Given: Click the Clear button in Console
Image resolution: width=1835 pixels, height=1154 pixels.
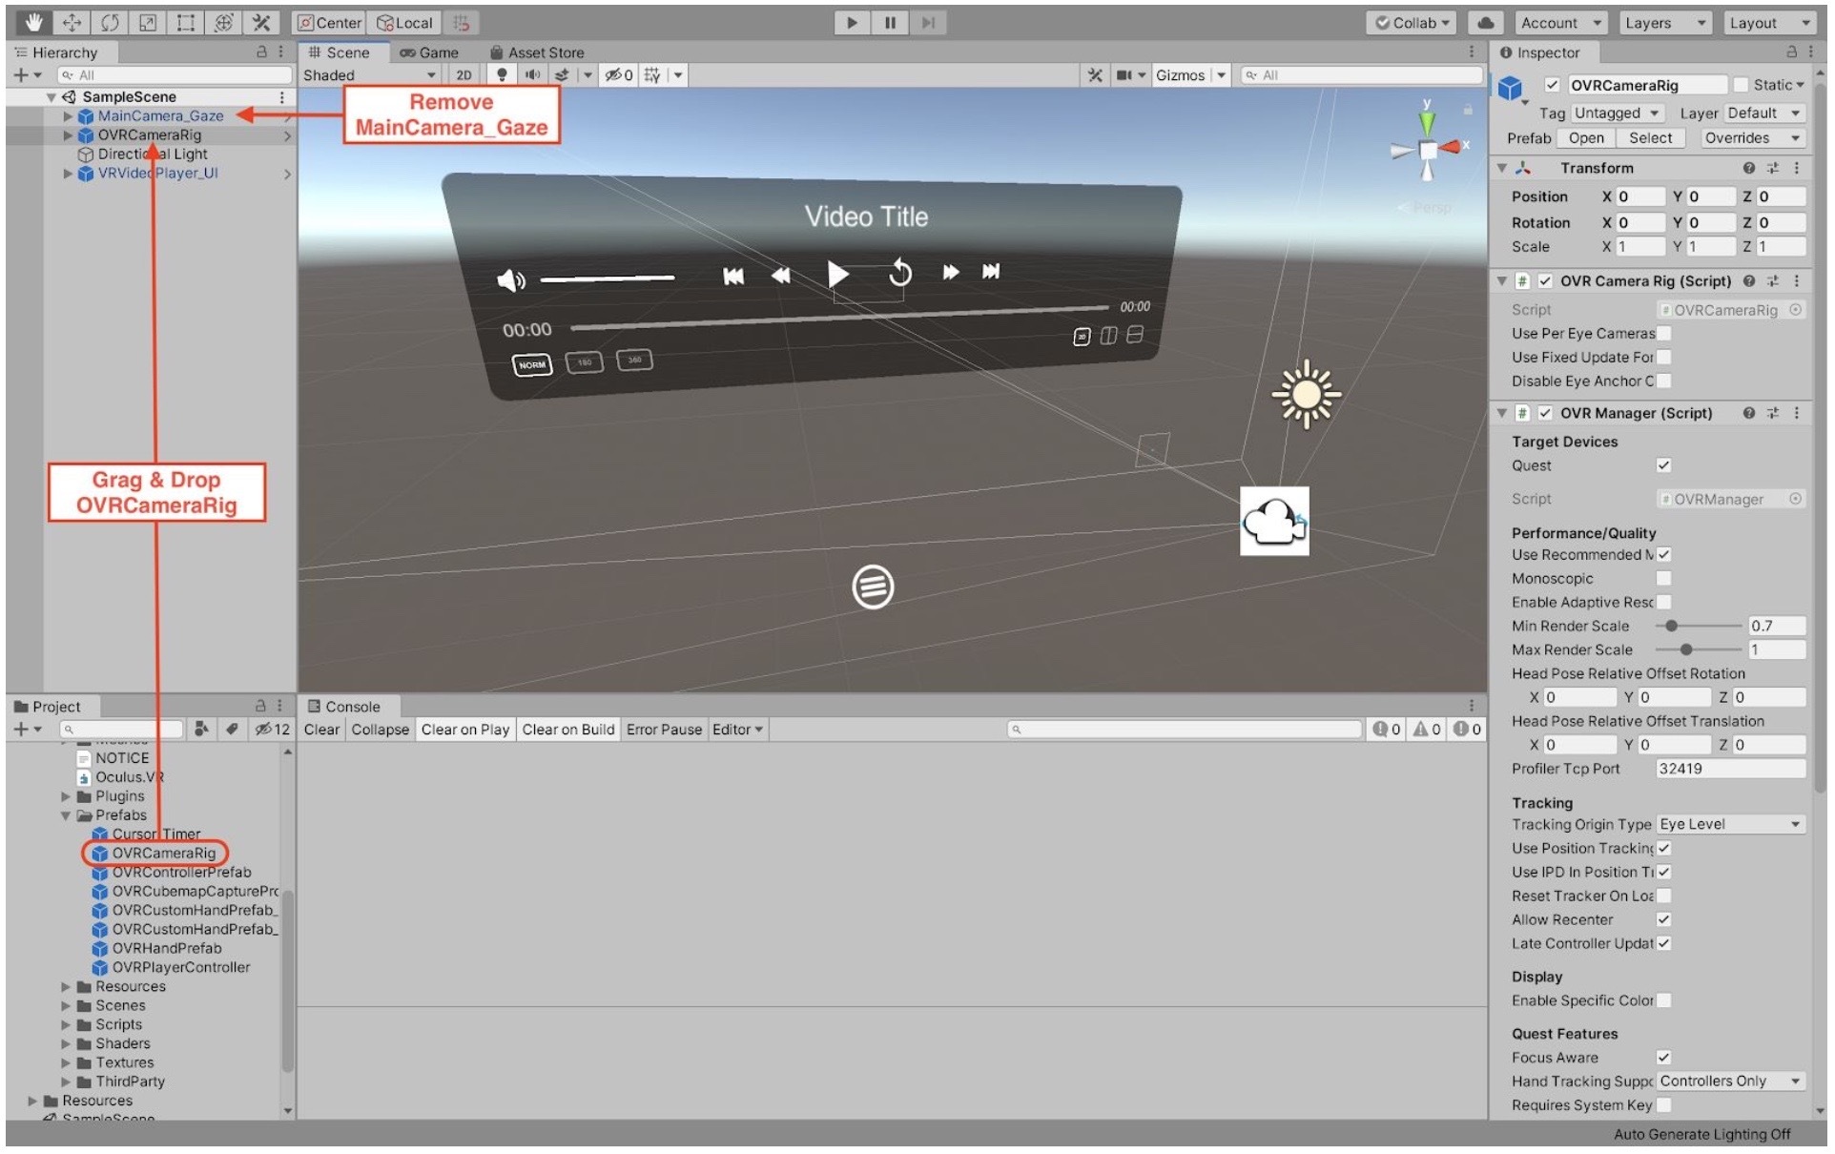Looking at the screenshot, I should point(321,730).
